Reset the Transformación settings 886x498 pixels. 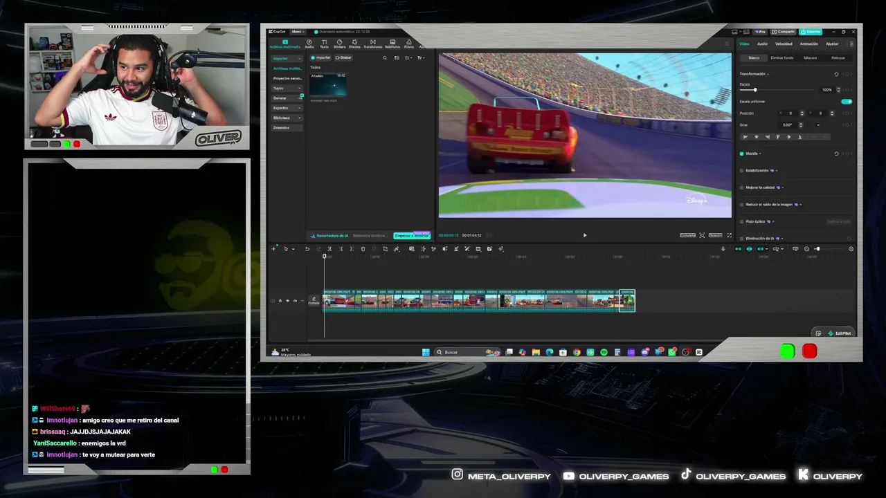tap(836, 74)
